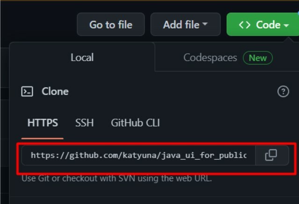Expand the Add file dropdown menu

click(186, 24)
